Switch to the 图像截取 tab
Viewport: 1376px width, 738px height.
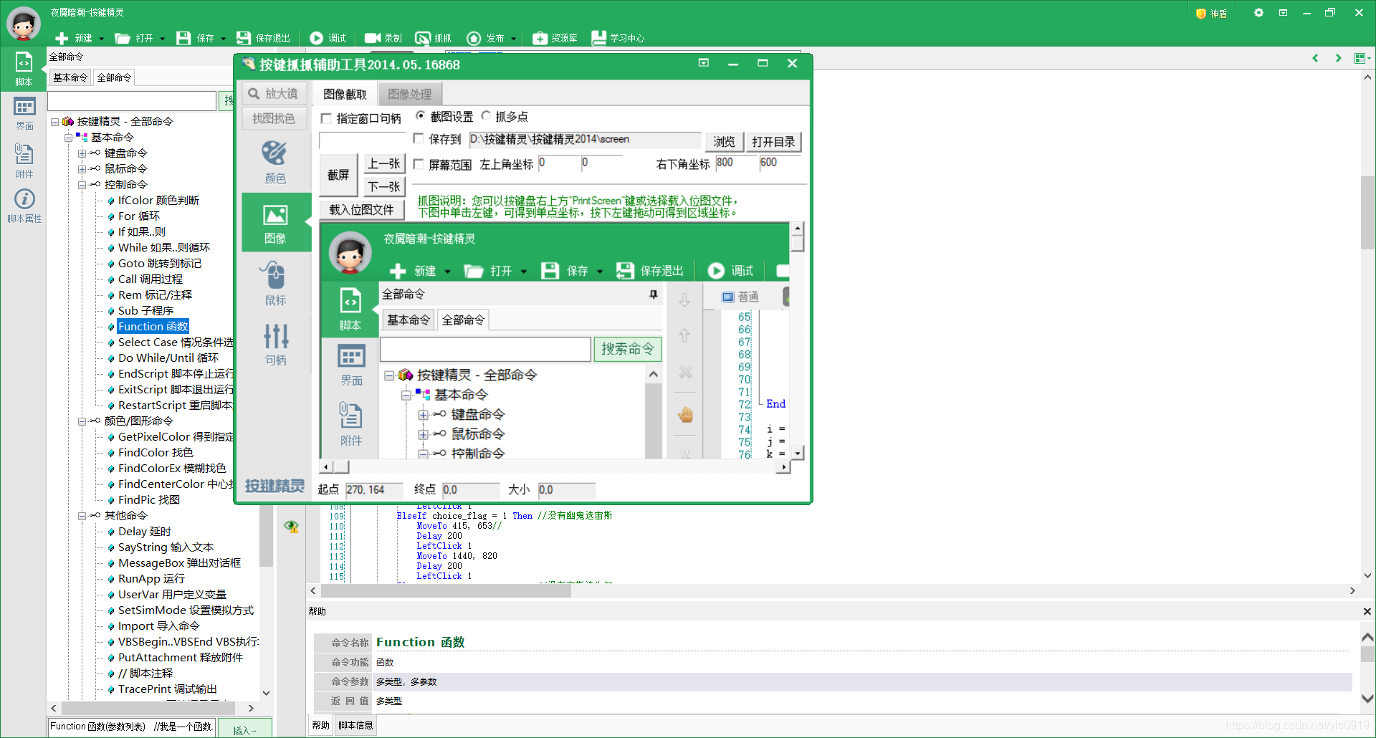point(345,94)
